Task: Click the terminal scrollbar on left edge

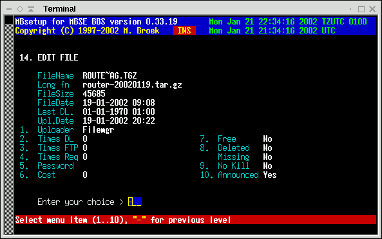Action: coord(9,125)
